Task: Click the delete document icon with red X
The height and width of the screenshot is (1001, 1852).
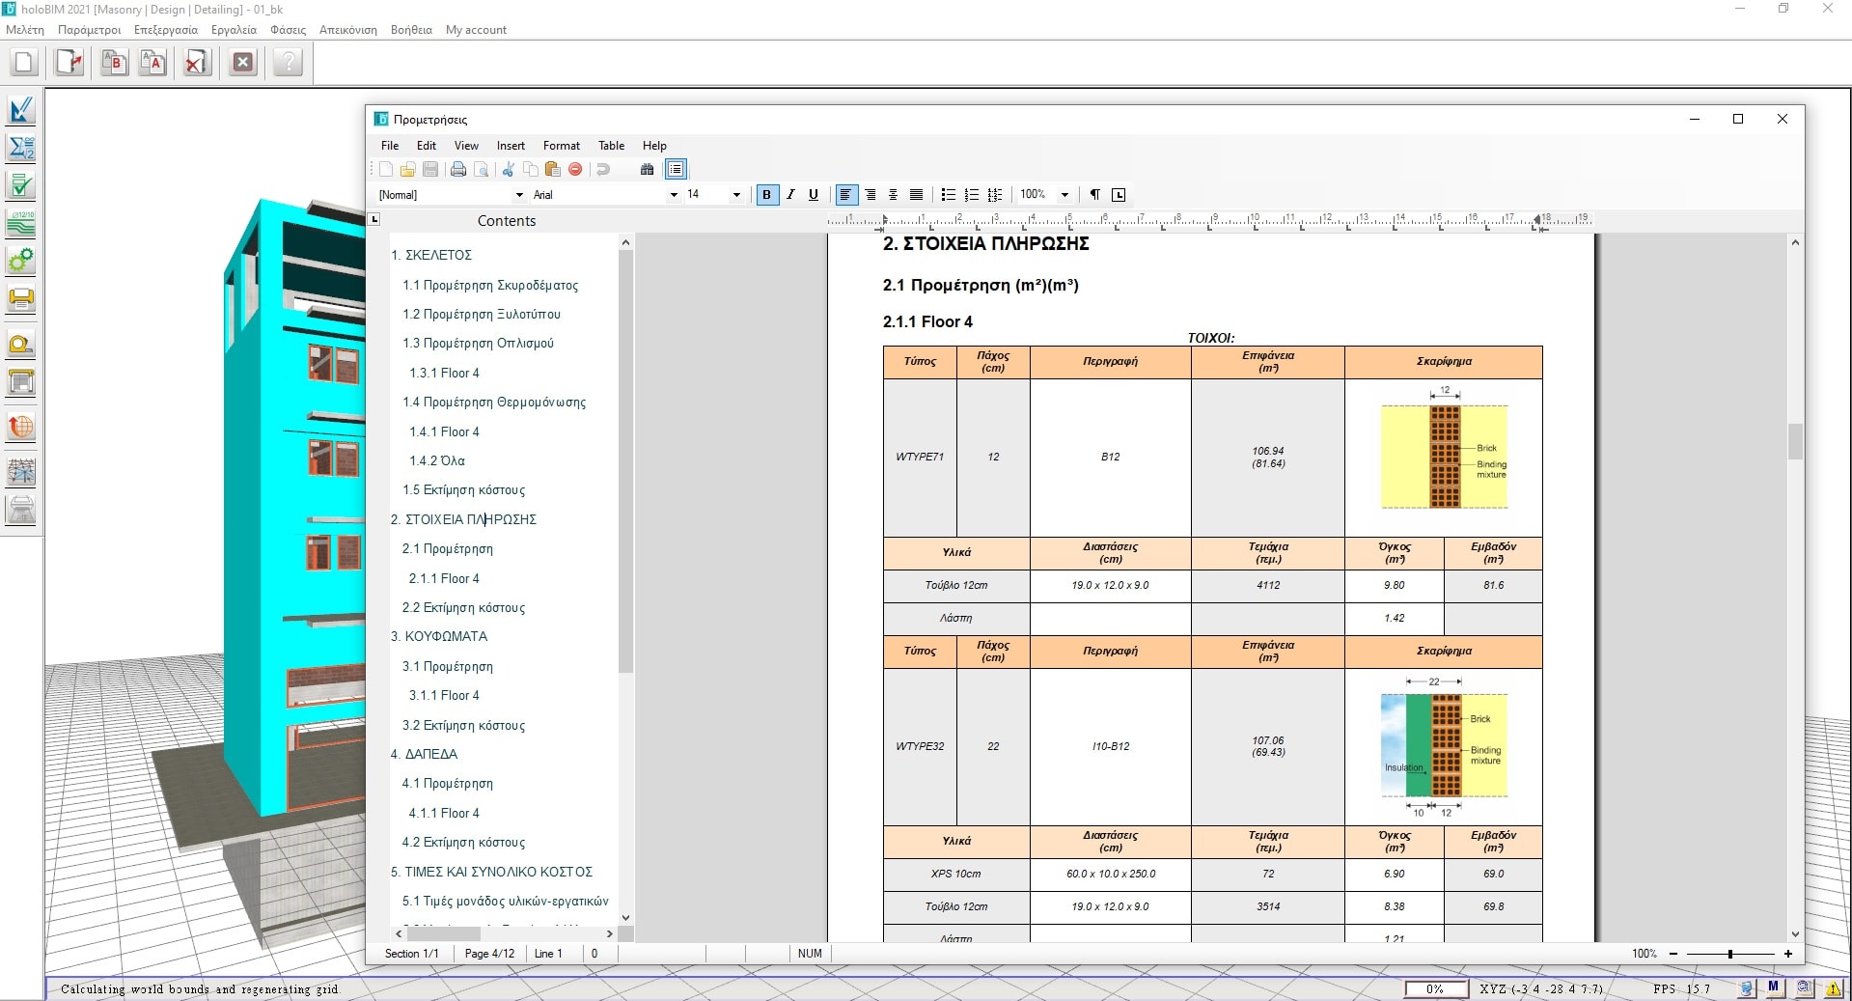Action: tap(197, 63)
